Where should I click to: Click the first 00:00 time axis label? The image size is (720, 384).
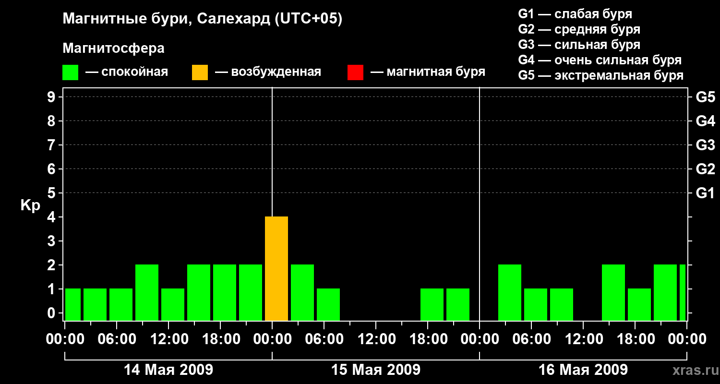[x=65, y=339]
